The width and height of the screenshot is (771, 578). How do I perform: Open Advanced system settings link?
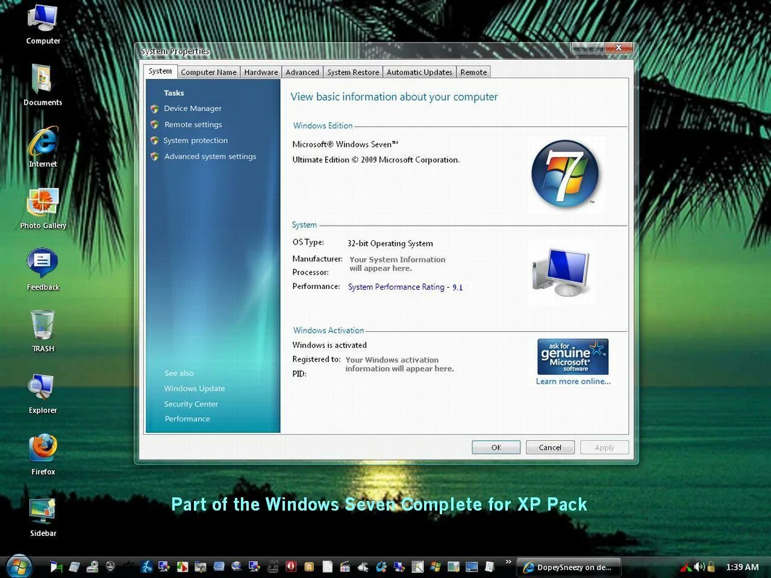210,157
